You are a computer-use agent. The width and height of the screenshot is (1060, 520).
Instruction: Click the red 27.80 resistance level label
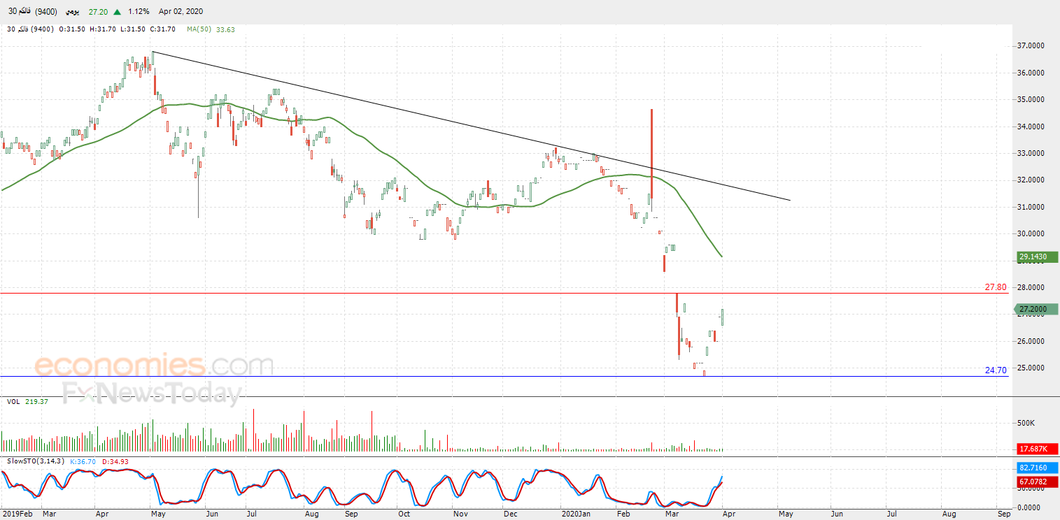tap(995, 287)
